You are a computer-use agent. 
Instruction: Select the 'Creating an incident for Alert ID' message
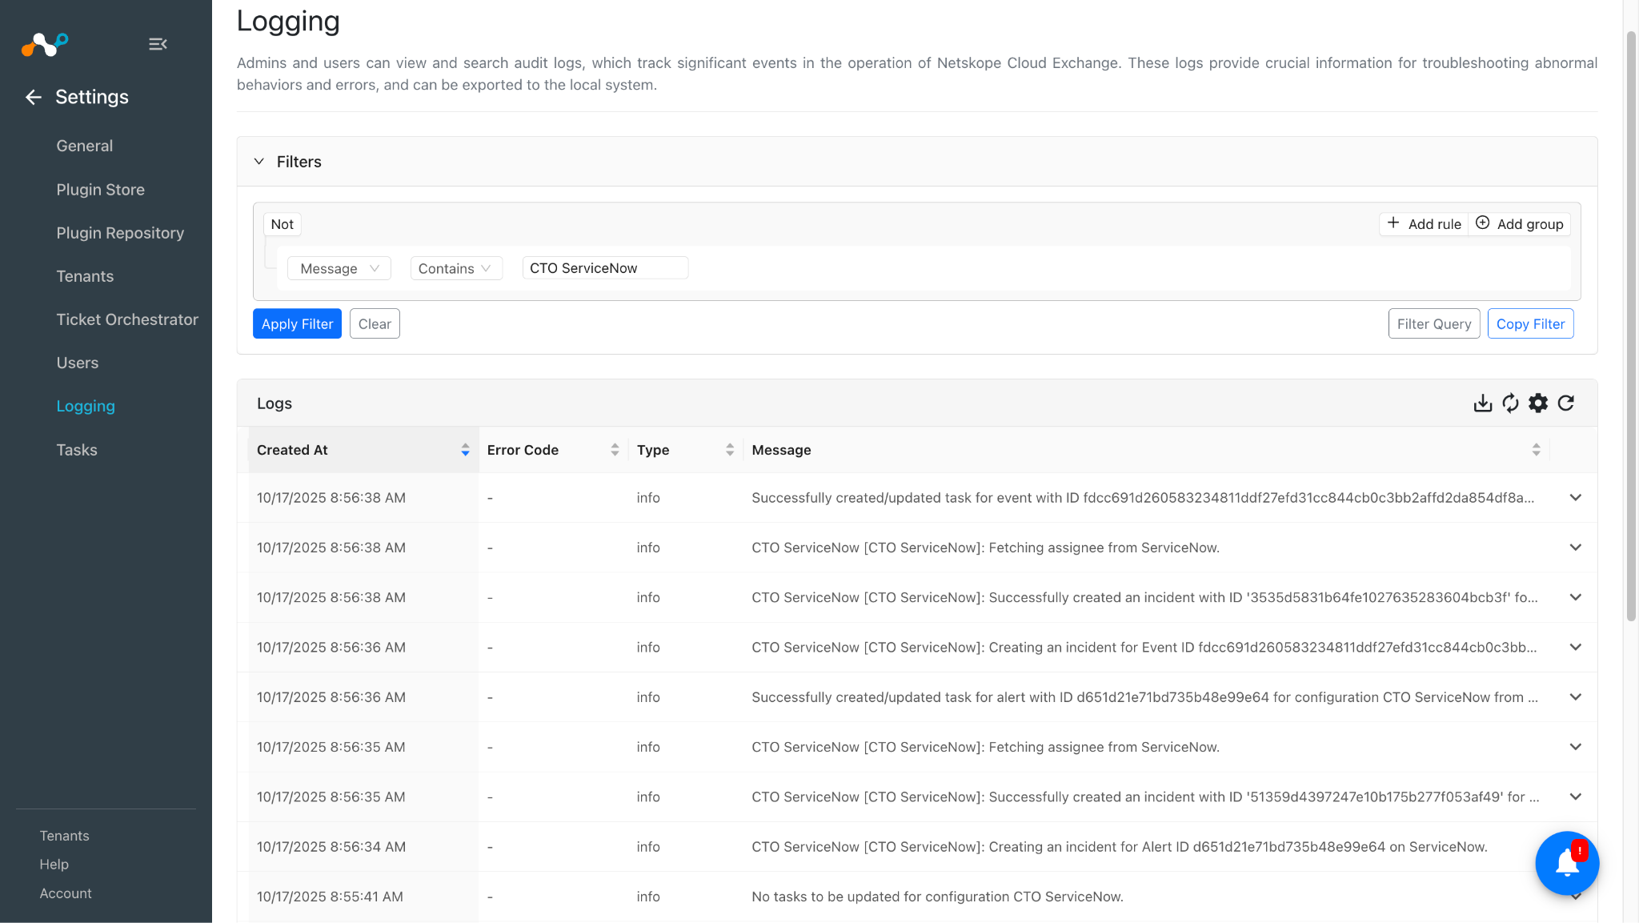1120,847
